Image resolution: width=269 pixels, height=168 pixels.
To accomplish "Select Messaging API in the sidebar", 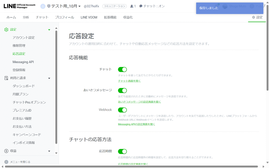I will point(23,62).
